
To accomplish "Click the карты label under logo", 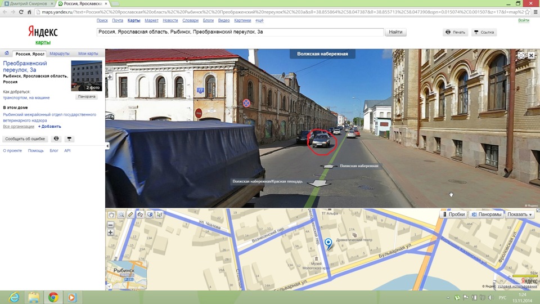I will pyautogui.click(x=43, y=42).
